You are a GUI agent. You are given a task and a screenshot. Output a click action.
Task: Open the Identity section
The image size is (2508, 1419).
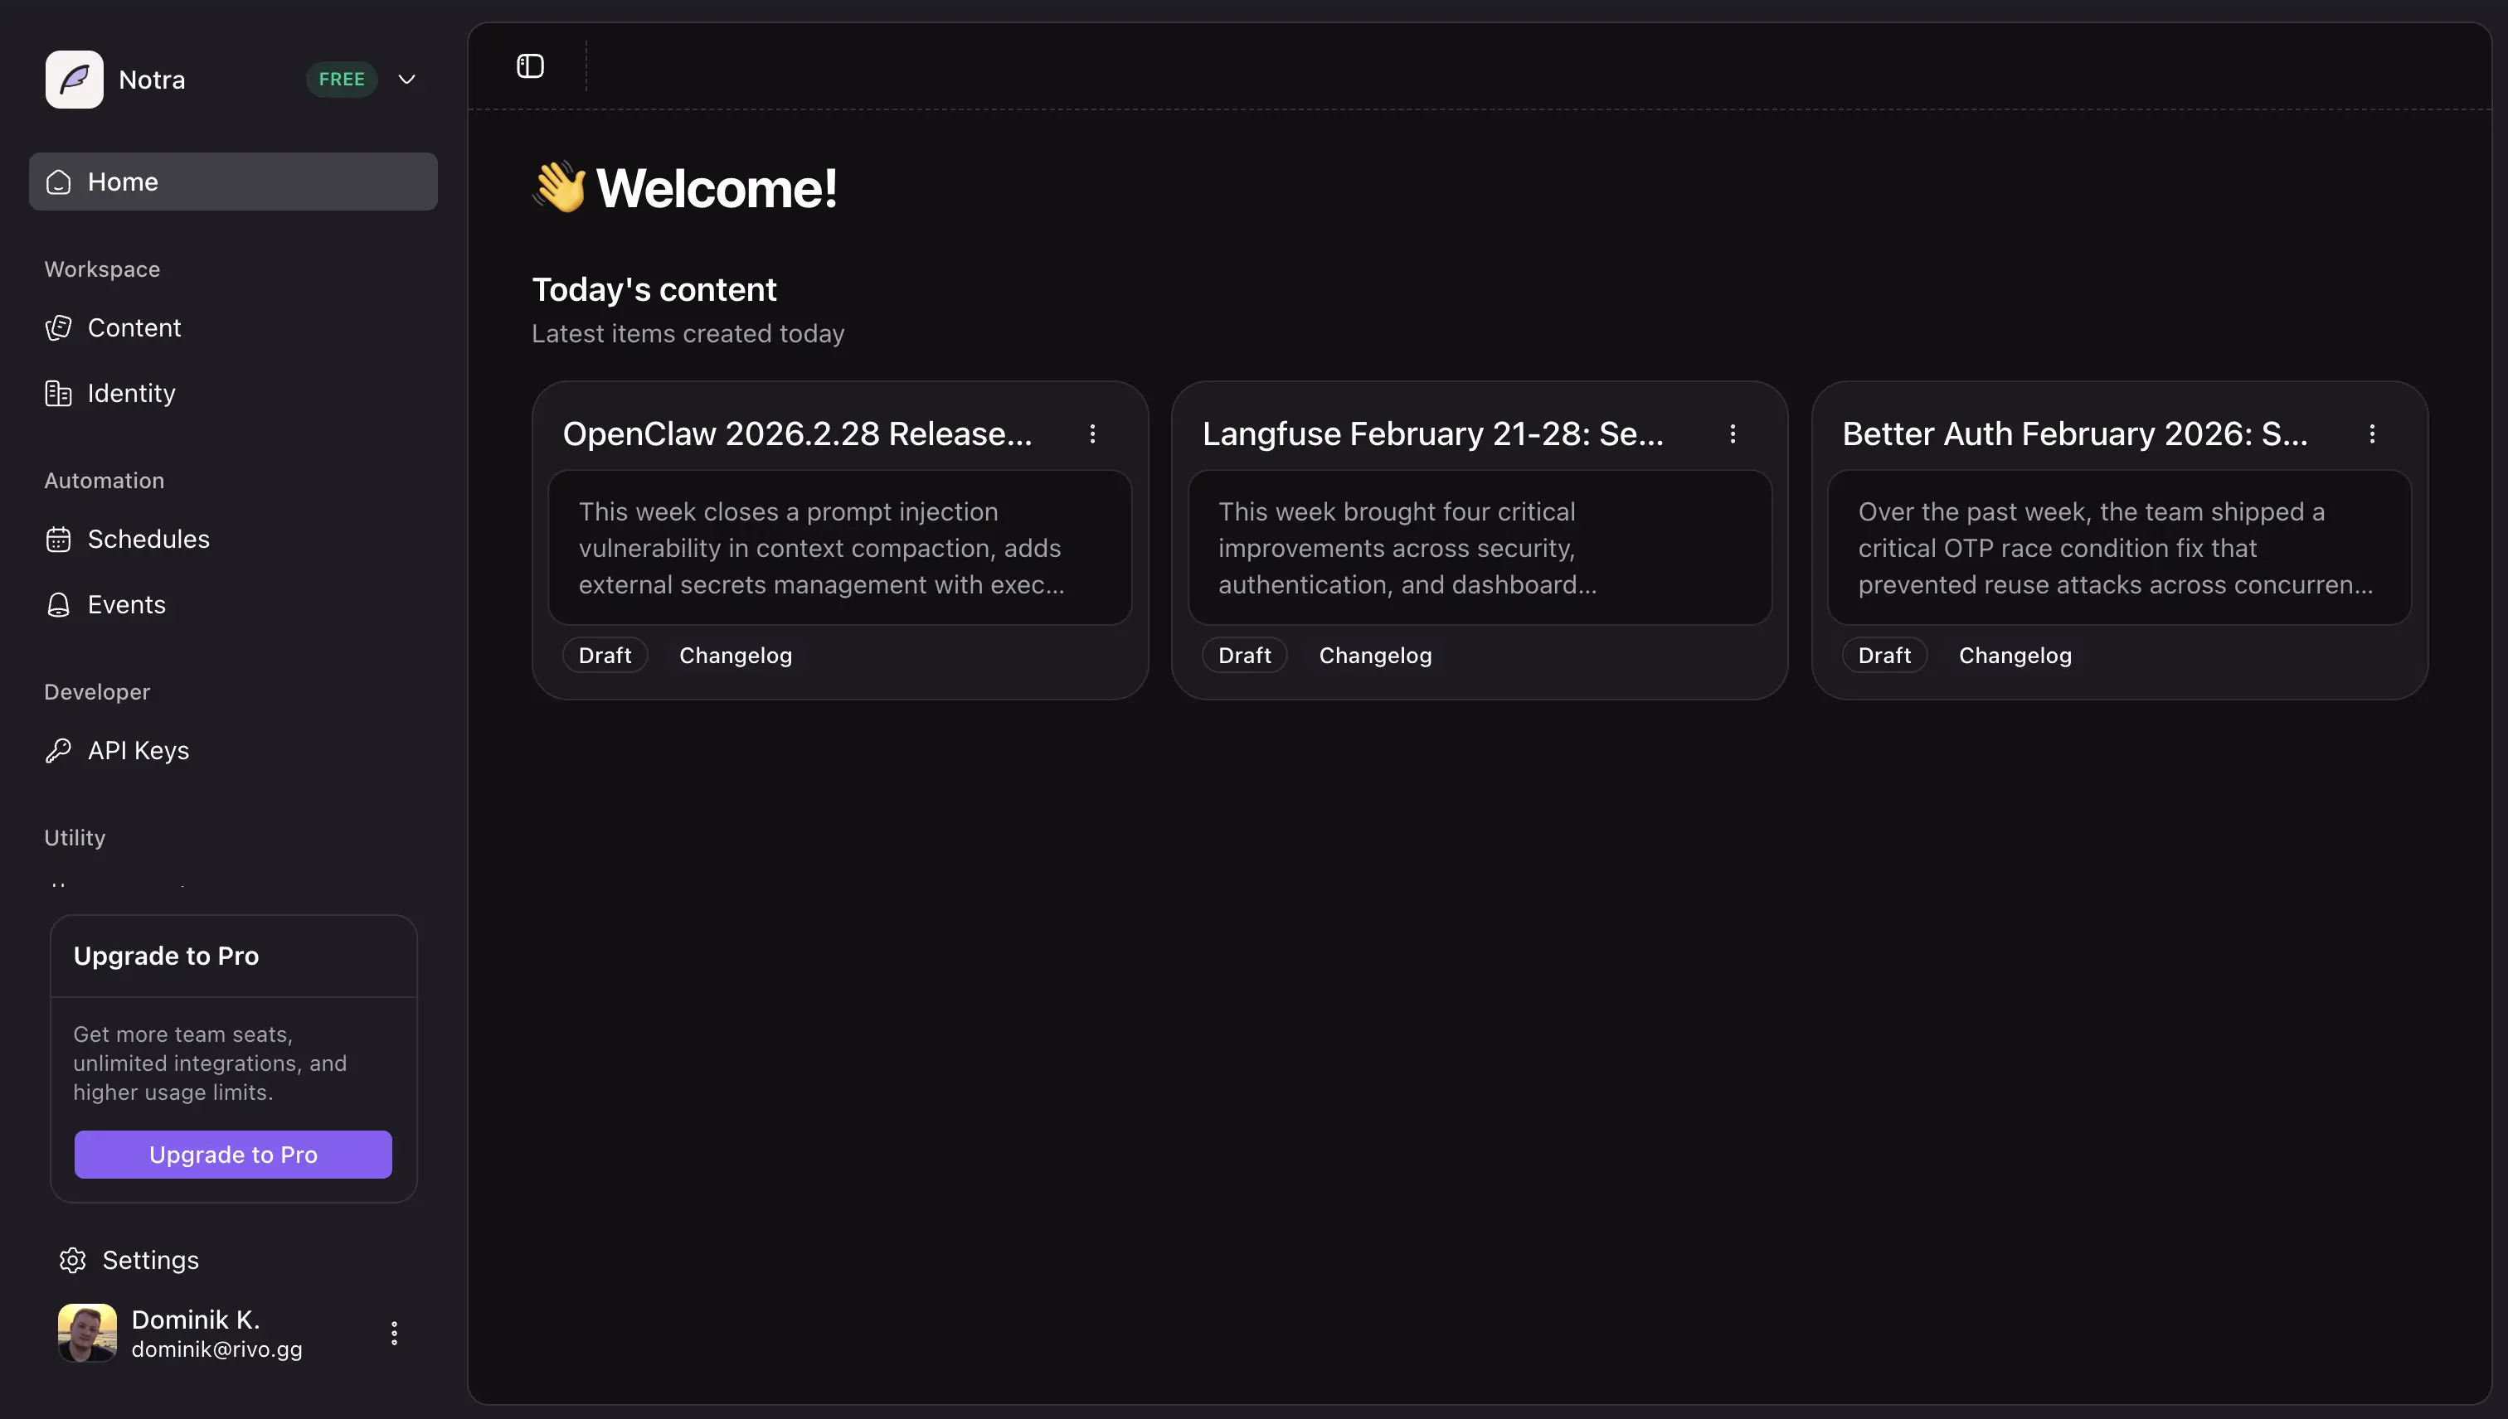132,393
